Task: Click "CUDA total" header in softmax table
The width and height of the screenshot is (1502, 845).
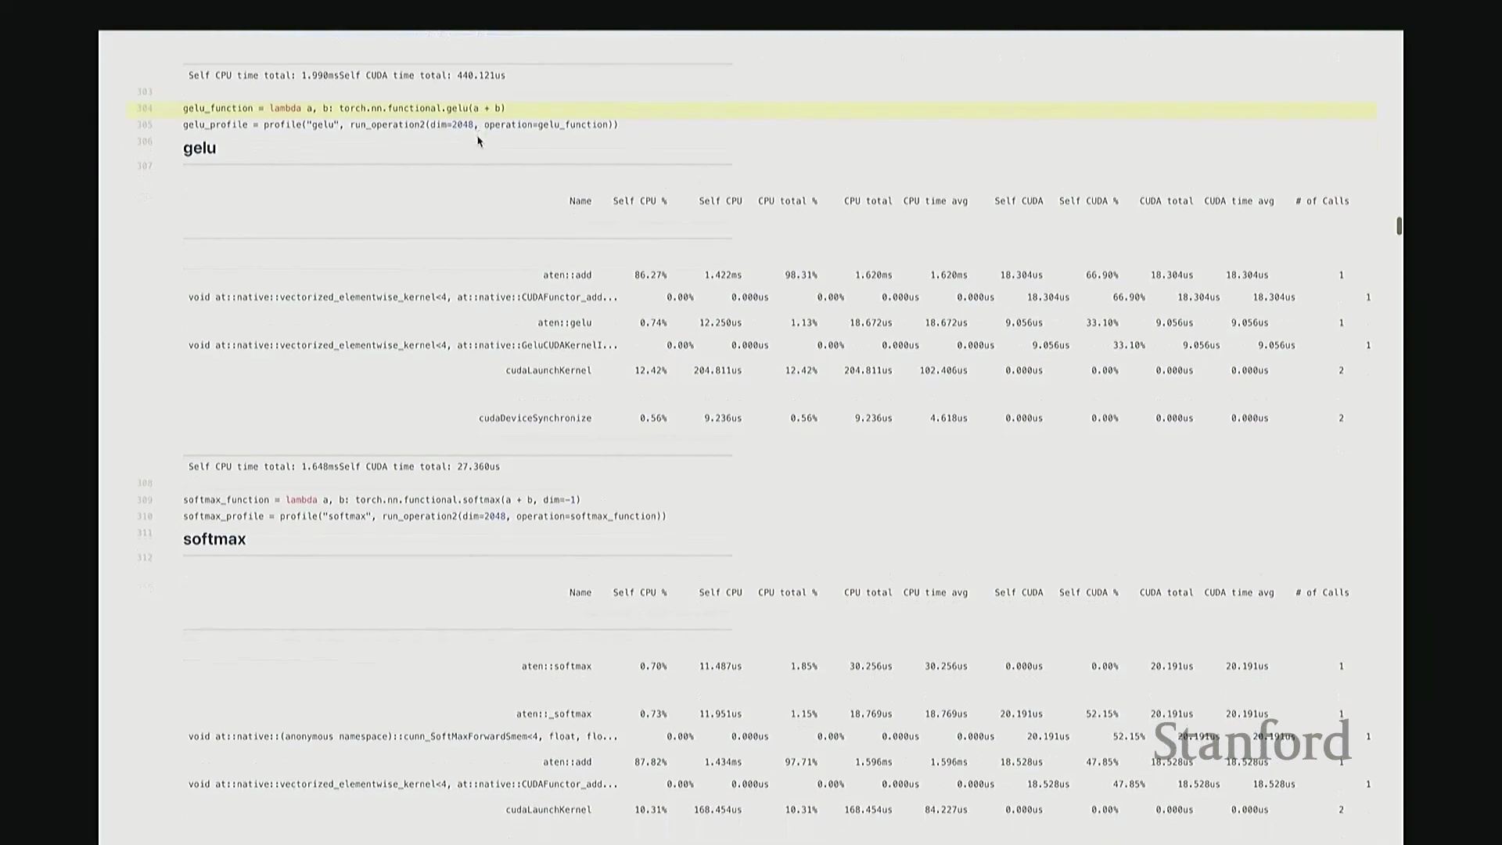Action: [1166, 593]
